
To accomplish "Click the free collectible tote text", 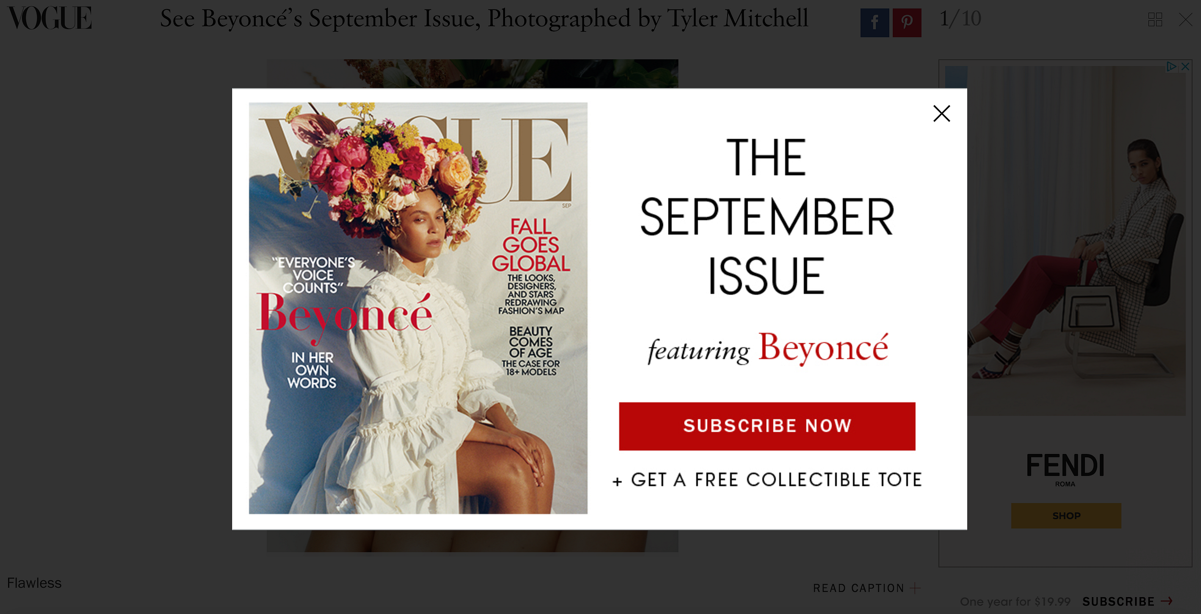I will click(x=767, y=480).
